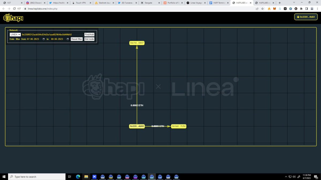Click the Reset filter button
Image resolution: width=321 pixels, height=180 pixels.
coord(77,39)
